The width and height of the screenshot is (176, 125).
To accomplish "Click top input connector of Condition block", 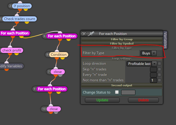I will click(57, 51).
